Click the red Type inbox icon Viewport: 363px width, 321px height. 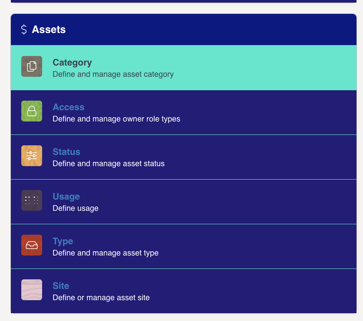pyautogui.click(x=32, y=245)
